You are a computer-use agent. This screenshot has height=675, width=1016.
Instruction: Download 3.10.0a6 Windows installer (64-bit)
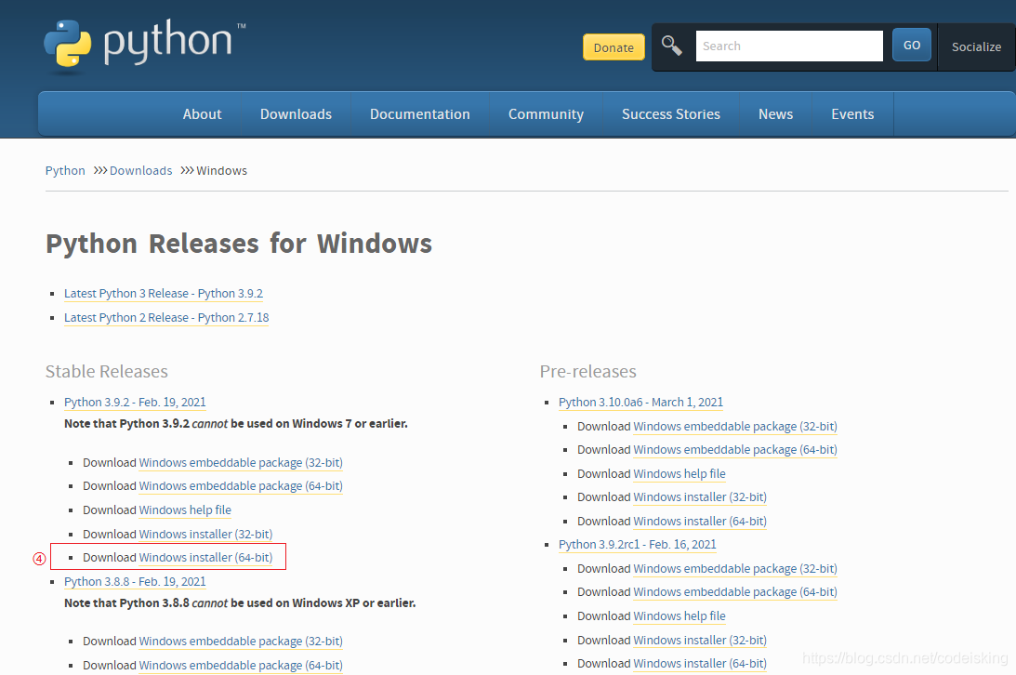[x=700, y=521]
